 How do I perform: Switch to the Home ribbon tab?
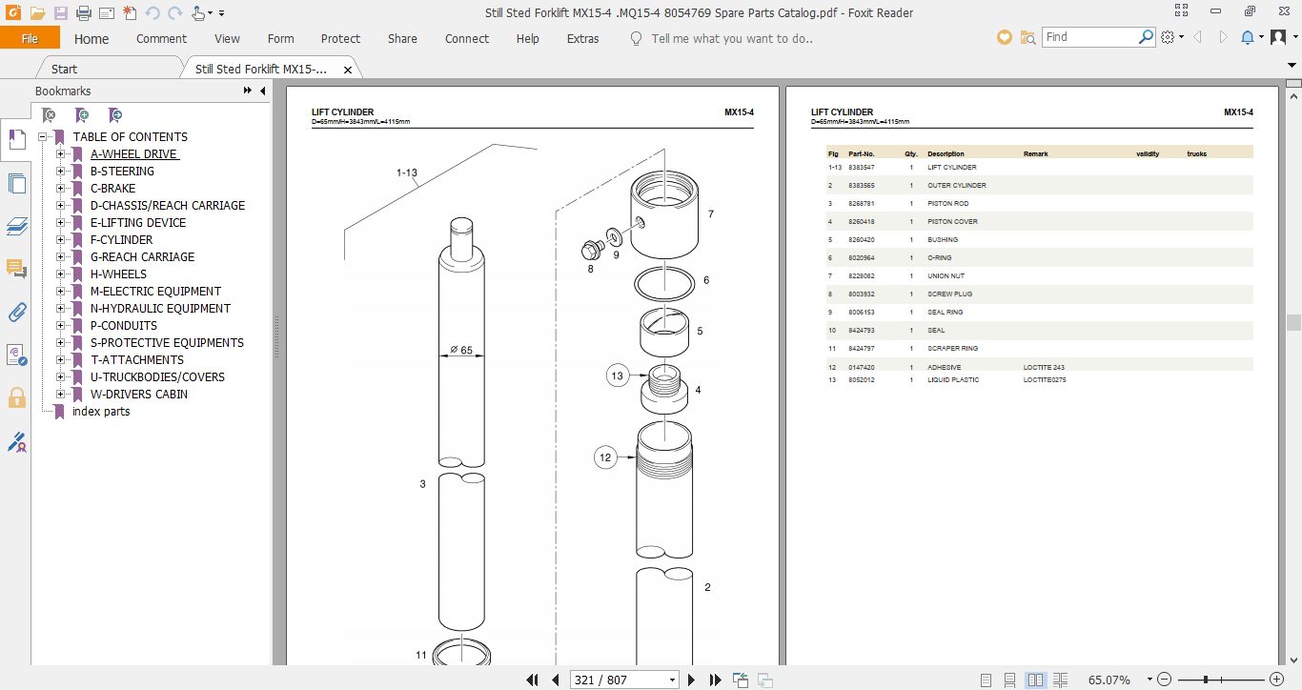pyautogui.click(x=92, y=38)
